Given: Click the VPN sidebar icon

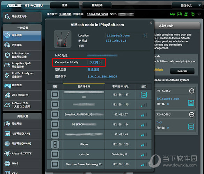Looking at the screenshot, I should 7,173.
